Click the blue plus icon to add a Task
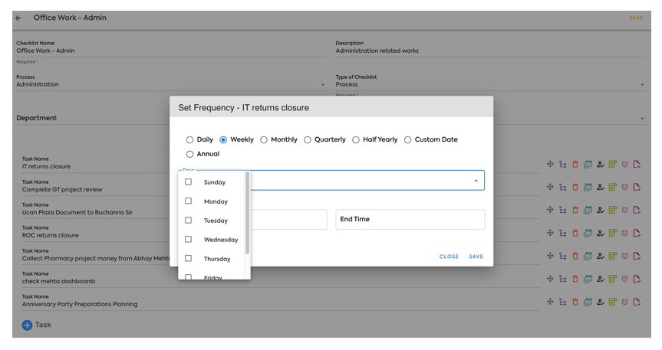Screen dimensions: 662x350 [x=27, y=325]
